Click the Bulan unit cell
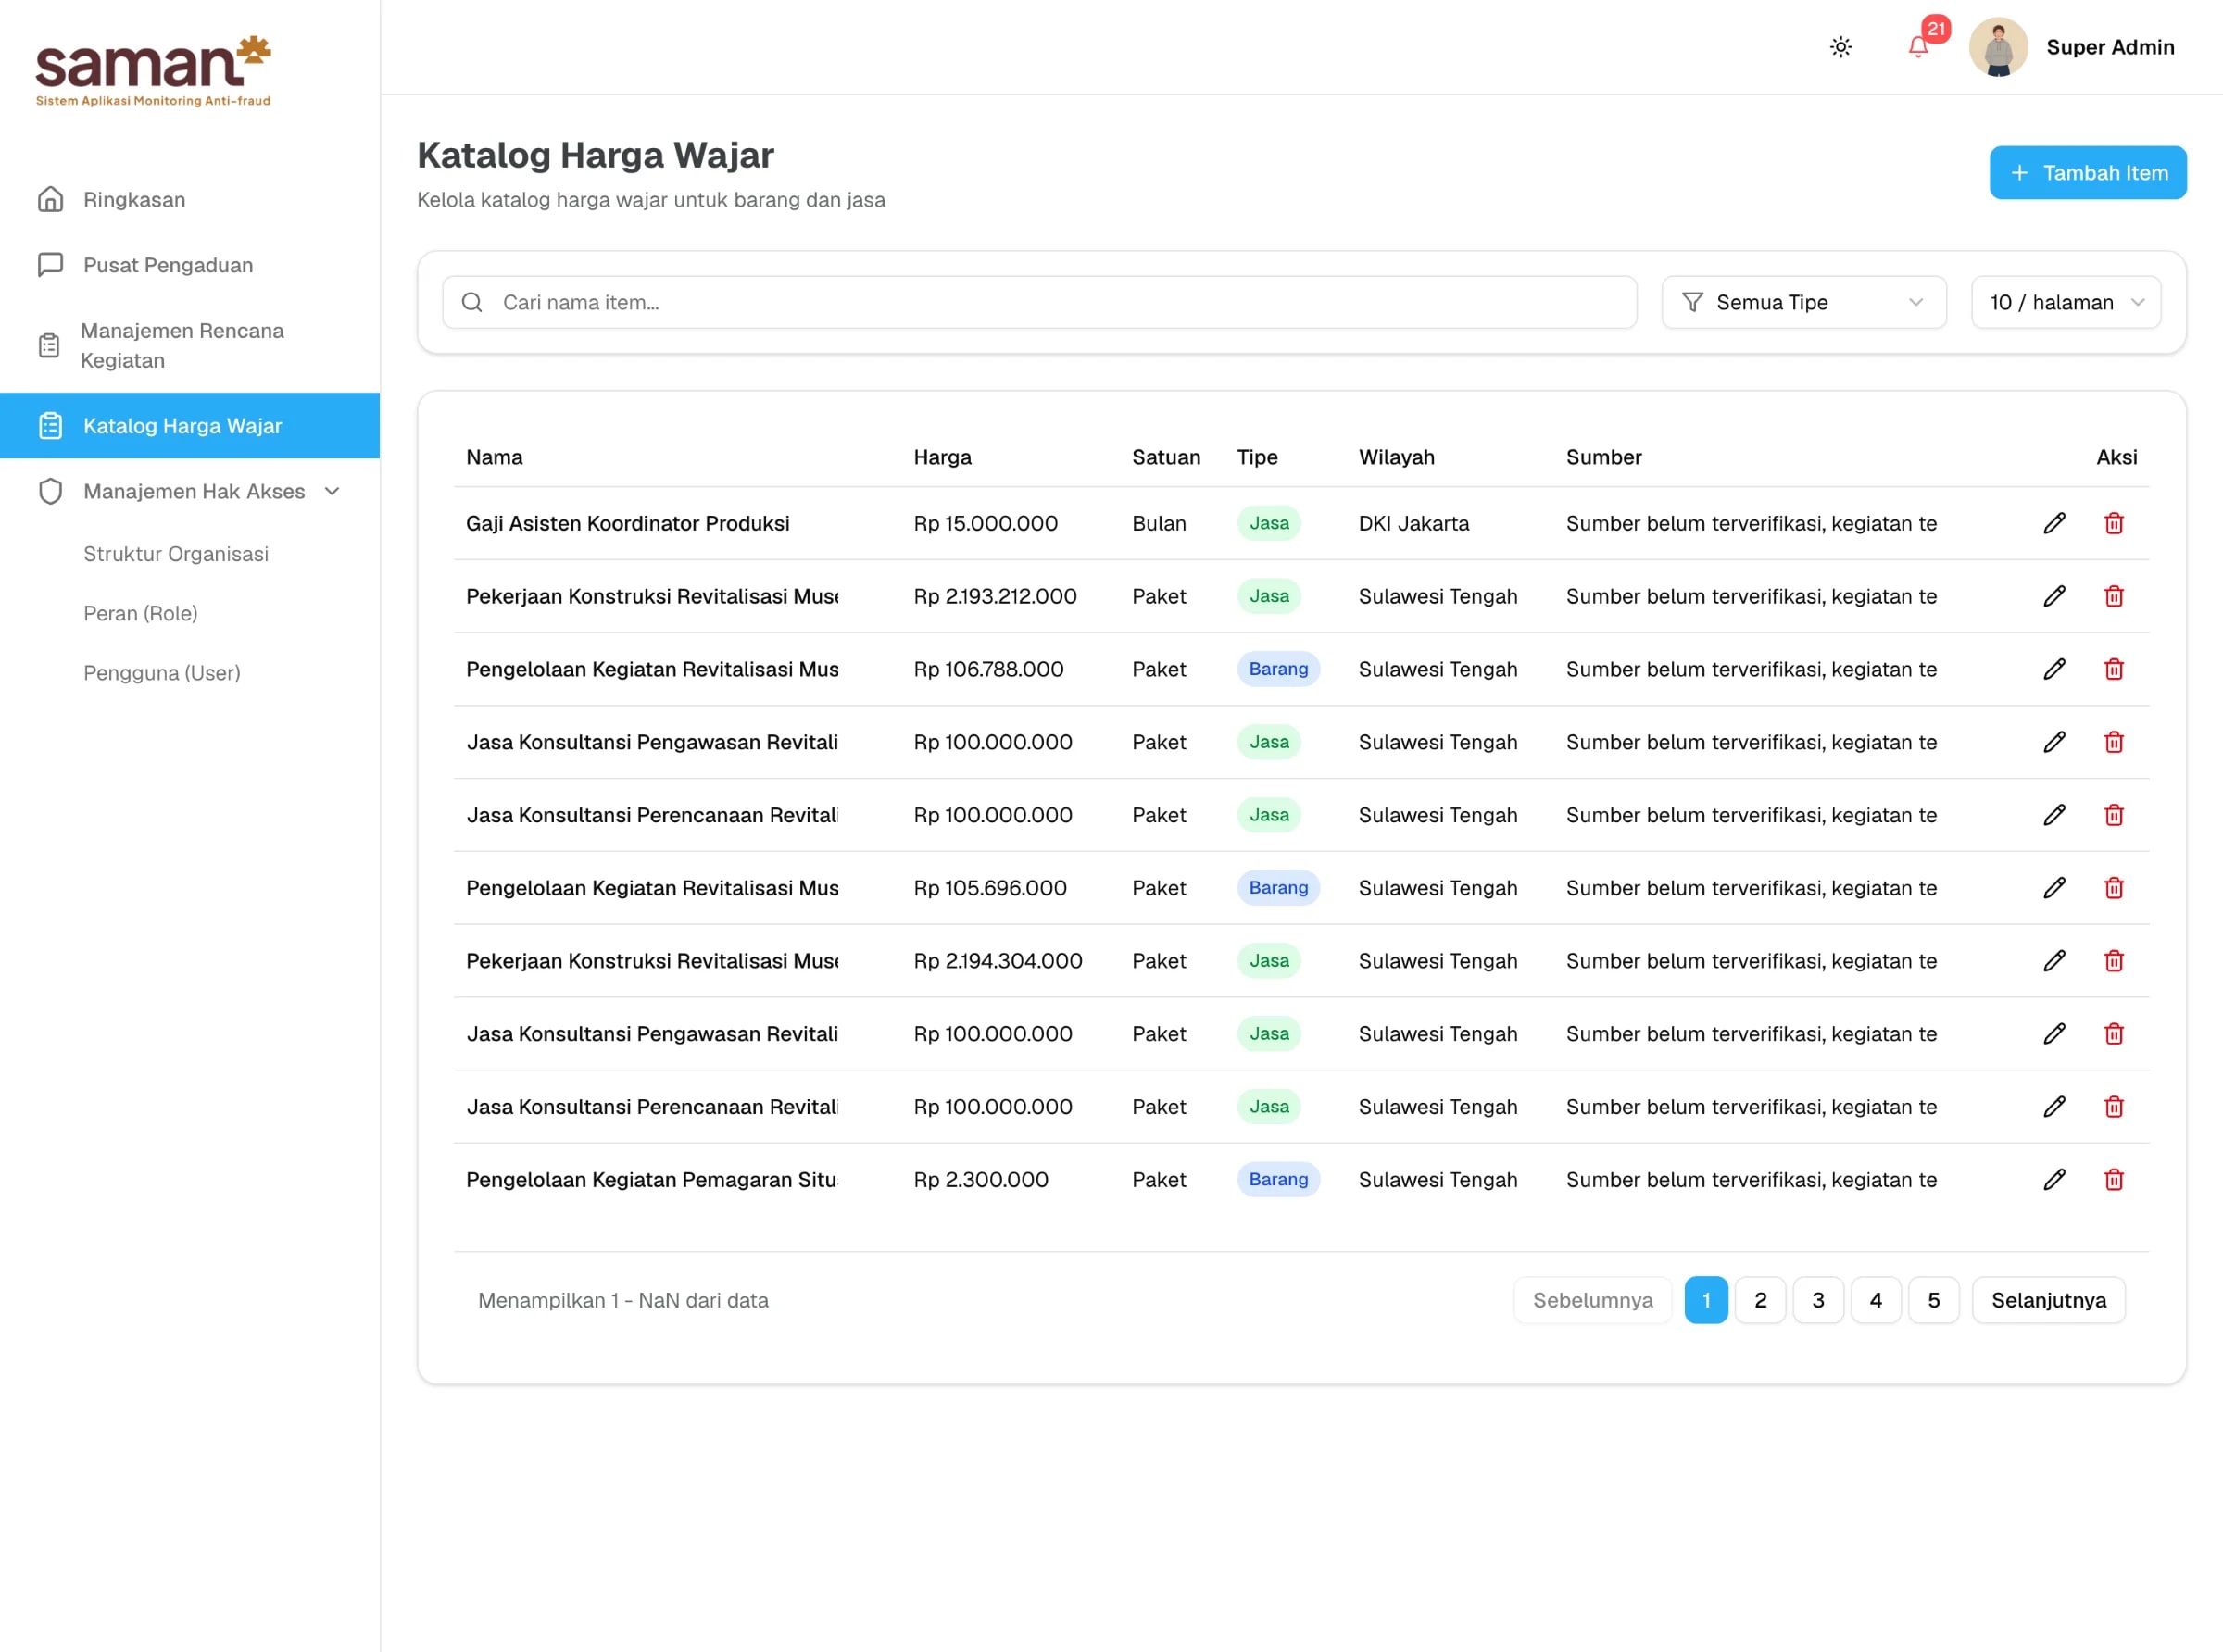This screenshot has height=1652, width=2223. coord(1159,523)
